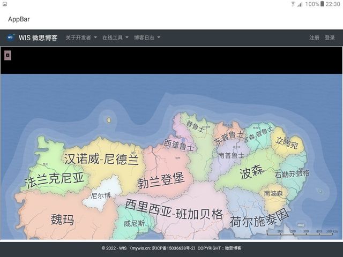Click the 注册 link in navbar
The width and height of the screenshot is (343, 257).
coord(314,38)
